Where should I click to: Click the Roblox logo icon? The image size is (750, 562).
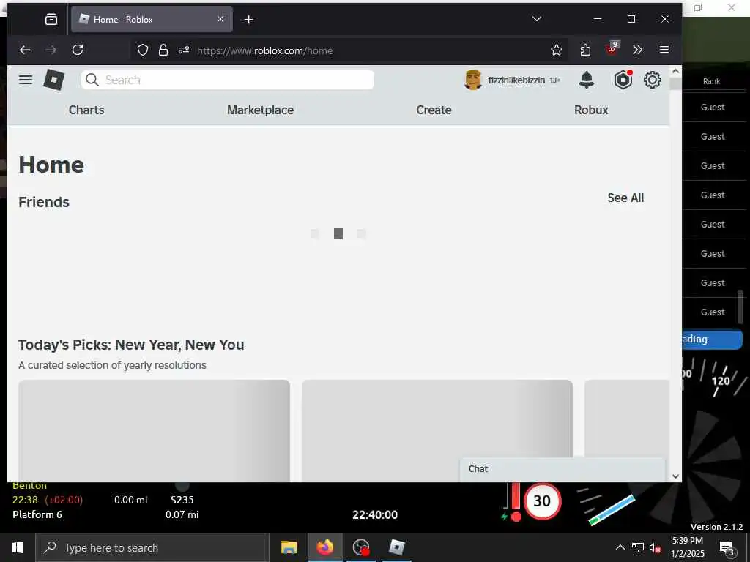coord(53,80)
